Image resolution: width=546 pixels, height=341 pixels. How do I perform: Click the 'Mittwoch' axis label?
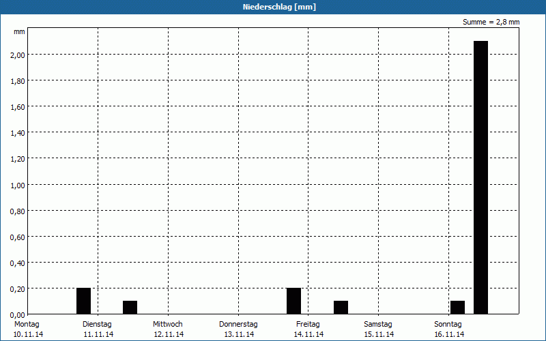[x=167, y=325]
